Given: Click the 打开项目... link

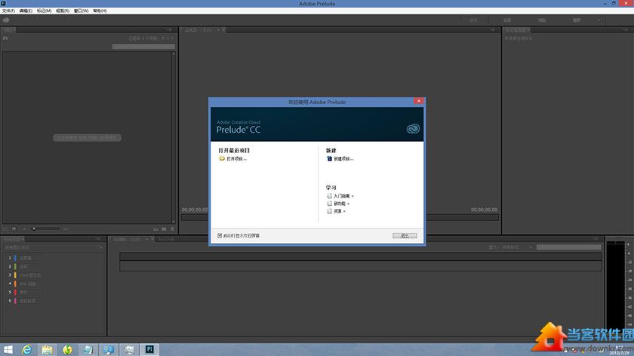Looking at the screenshot, I should coord(236,159).
